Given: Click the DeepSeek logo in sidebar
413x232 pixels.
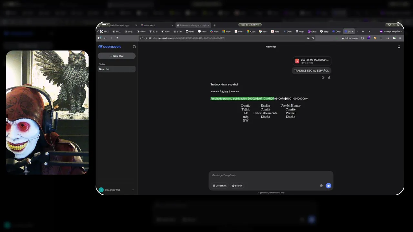Looking at the screenshot, I should click(109, 47).
